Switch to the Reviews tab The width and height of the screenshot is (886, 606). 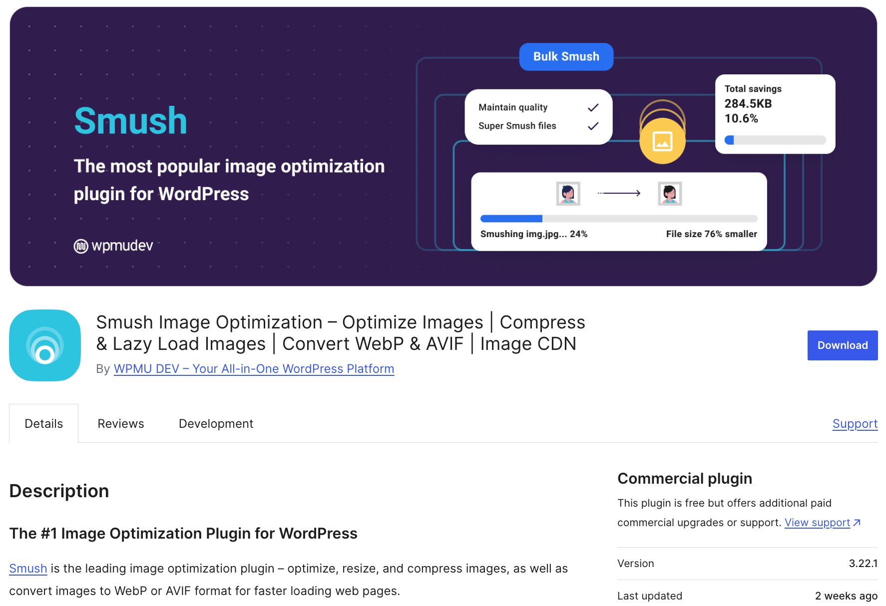[x=120, y=423]
